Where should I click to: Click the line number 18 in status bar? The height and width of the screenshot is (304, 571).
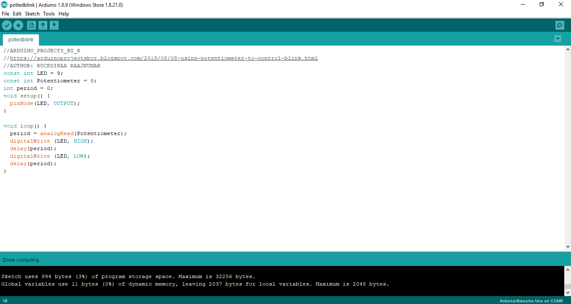[5, 301]
